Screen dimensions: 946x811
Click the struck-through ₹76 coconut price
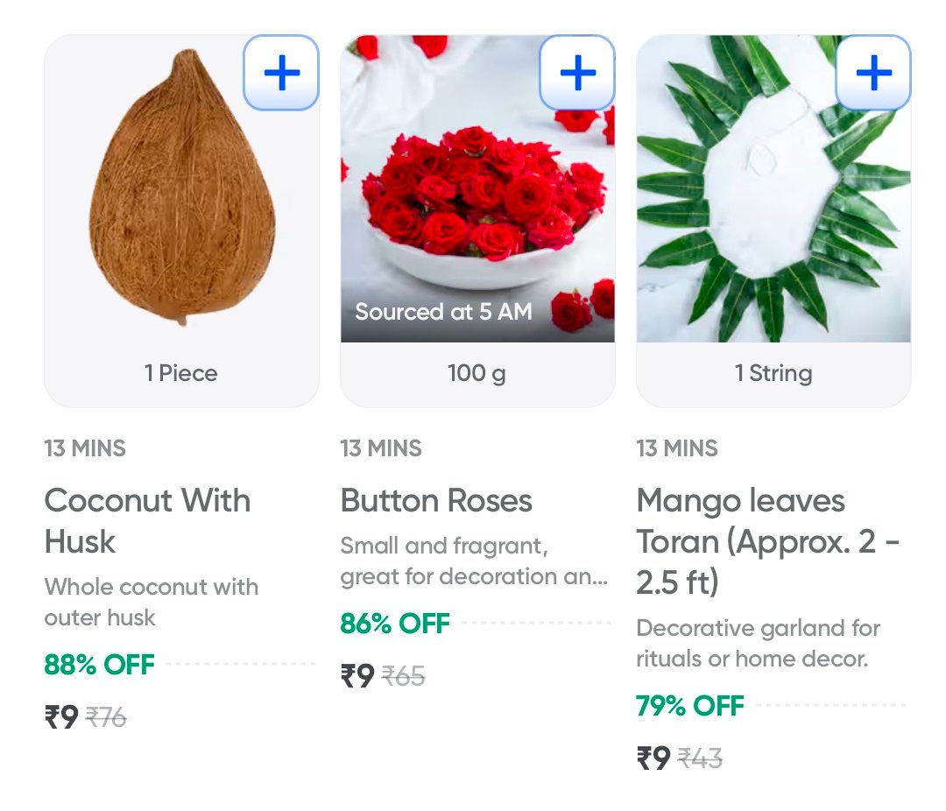click(106, 719)
